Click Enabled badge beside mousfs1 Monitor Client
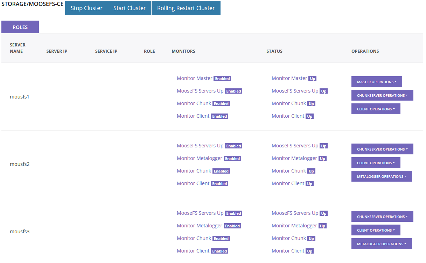The height and width of the screenshot is (263, 426). [219, 116]
